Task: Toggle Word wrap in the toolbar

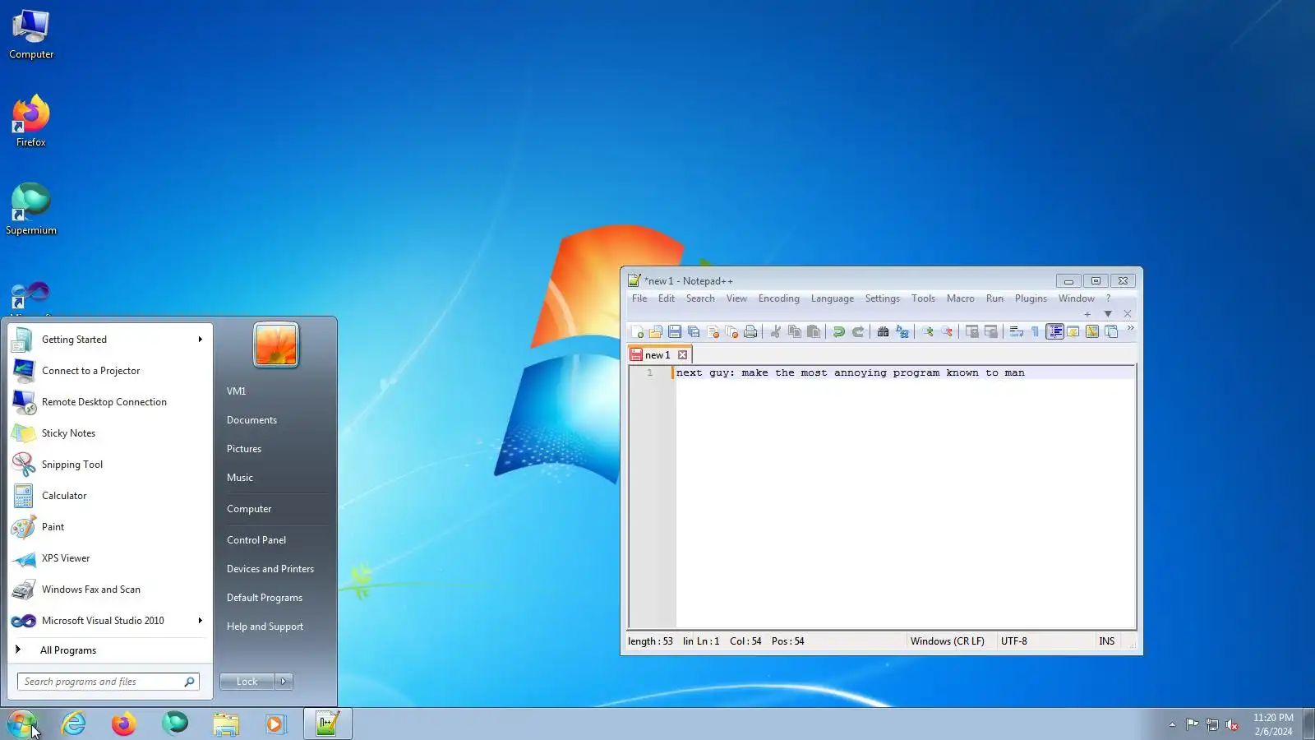Action: tap(1016, 331)
